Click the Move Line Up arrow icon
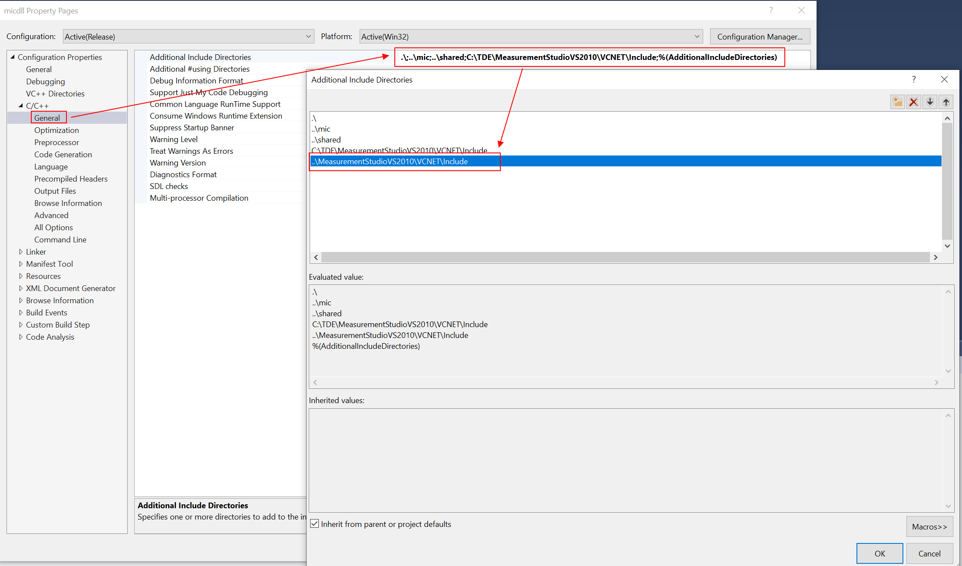The width and height of the screenshot is (962, 566). 946,102
